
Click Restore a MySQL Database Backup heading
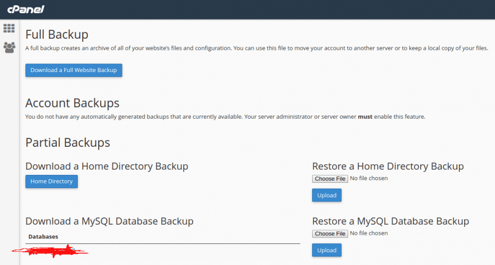point(391,221)
